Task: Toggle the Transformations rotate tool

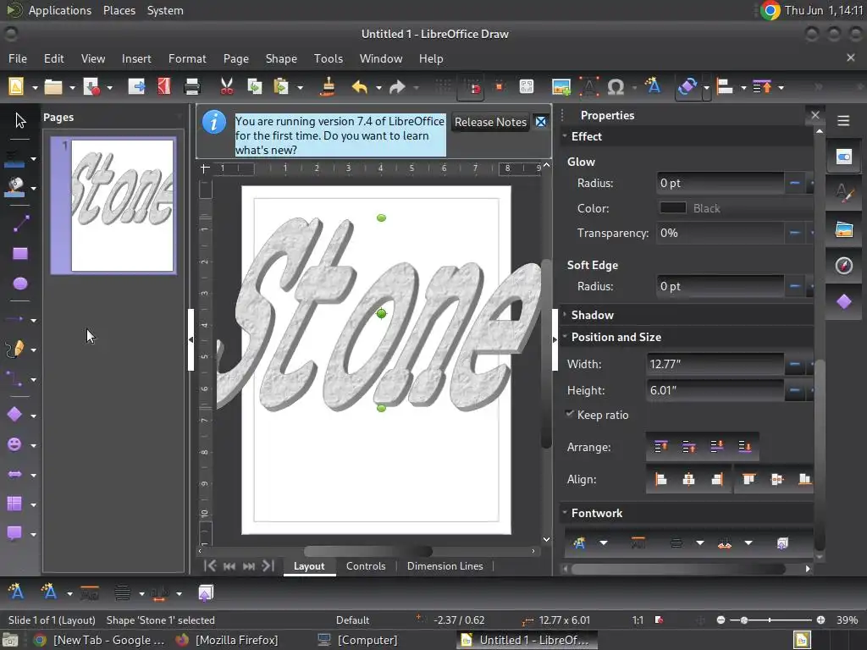Action: tap(688, 87)
